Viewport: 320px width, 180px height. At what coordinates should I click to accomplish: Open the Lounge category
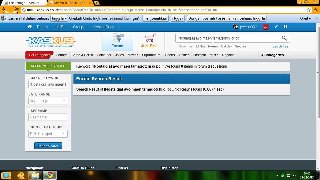click(x=62, y=55)
